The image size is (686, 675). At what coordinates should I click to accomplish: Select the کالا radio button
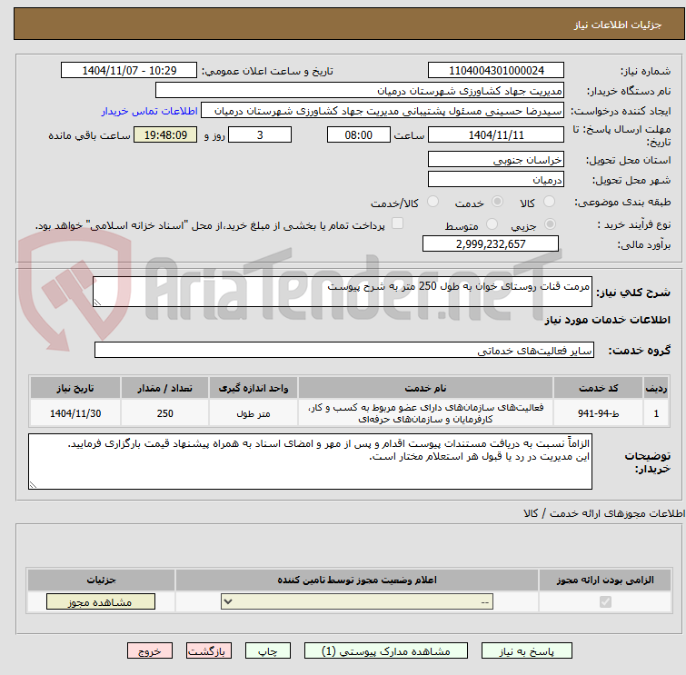point(549,202)
